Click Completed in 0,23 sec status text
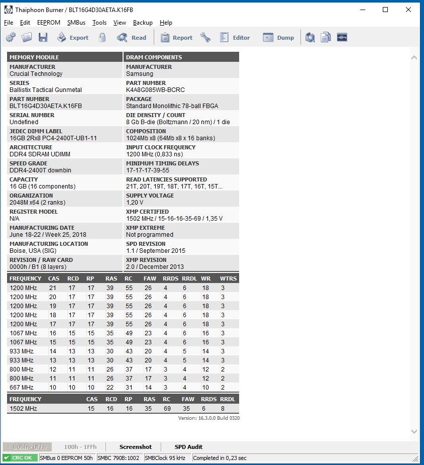Image resolution: width=424 pixels, height=465 pixels. 220,458
